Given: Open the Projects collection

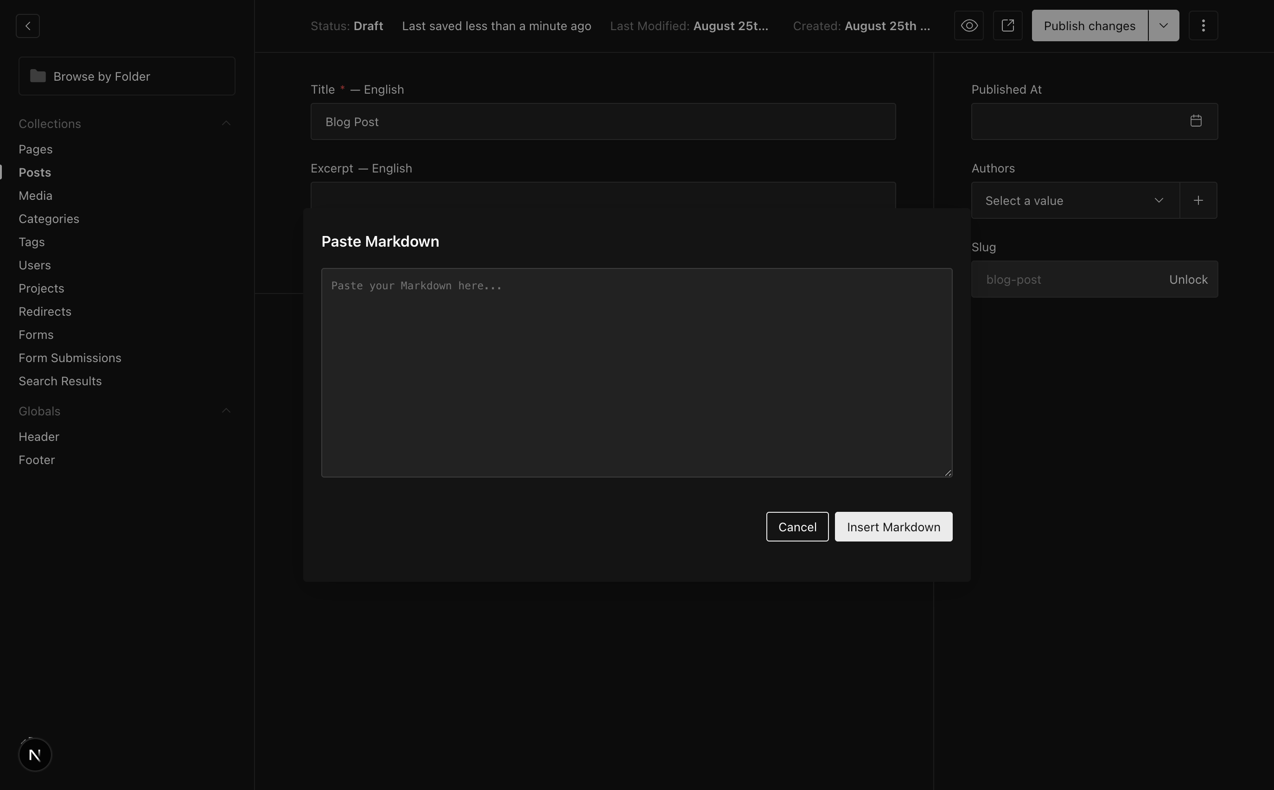Looking at the screenshot, I should pos(41,288).
